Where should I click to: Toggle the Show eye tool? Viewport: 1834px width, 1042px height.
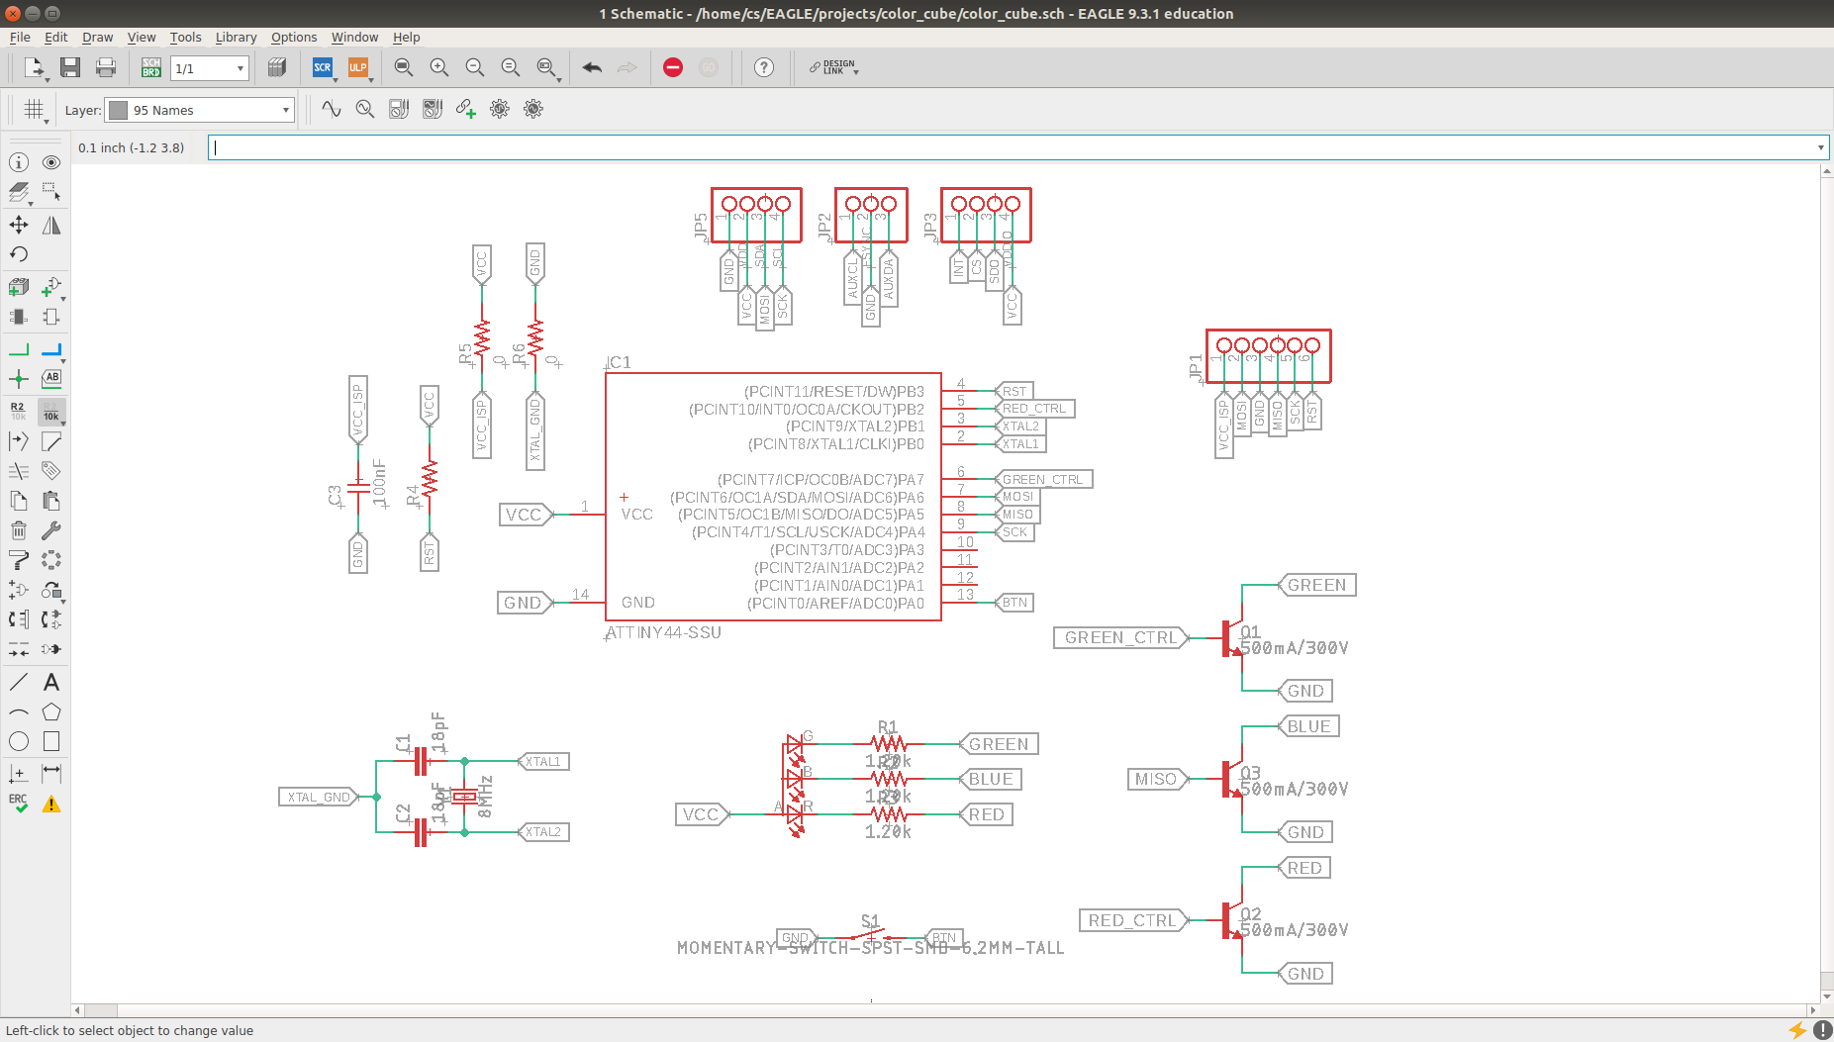click(x=51, y=162)
